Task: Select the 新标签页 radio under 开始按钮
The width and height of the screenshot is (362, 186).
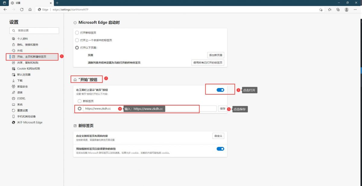Action: [x=80, y=101]
